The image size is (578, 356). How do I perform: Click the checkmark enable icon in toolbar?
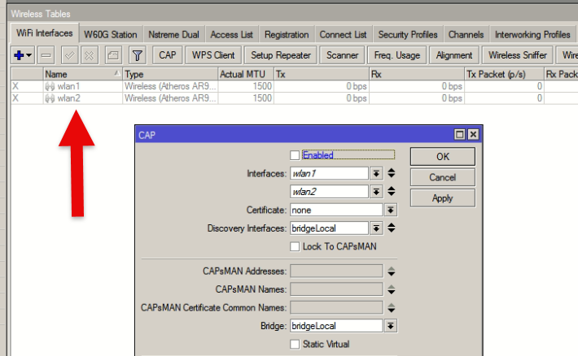70,55
